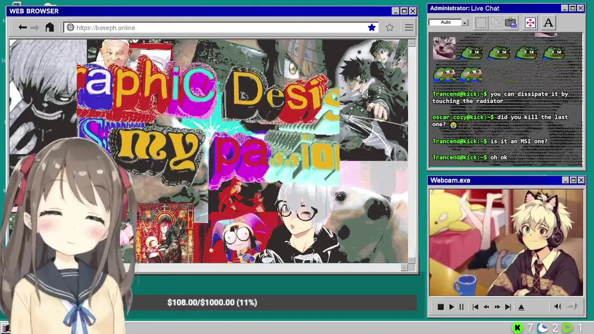Open the browser hamburger menu

click(409, 27)
